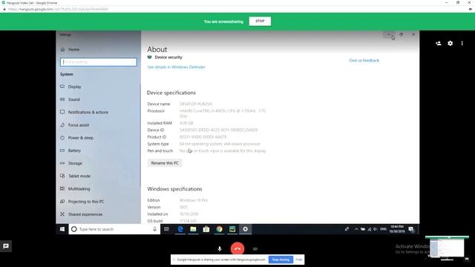
Task: Click the Installed RAM label
Action: coord(160,123)
